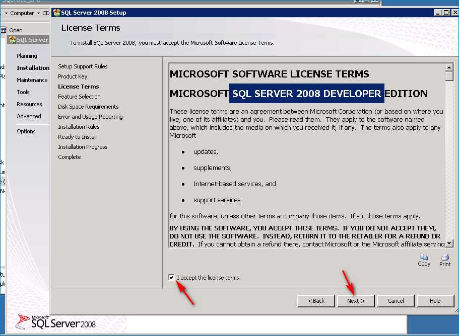
Task: Click Disk Space Requirements step
Action: click(x=88, y=107)
